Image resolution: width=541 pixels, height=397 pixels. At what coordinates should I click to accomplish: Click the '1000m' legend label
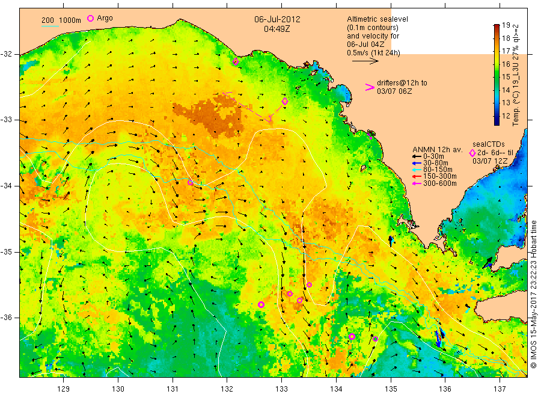70,20
